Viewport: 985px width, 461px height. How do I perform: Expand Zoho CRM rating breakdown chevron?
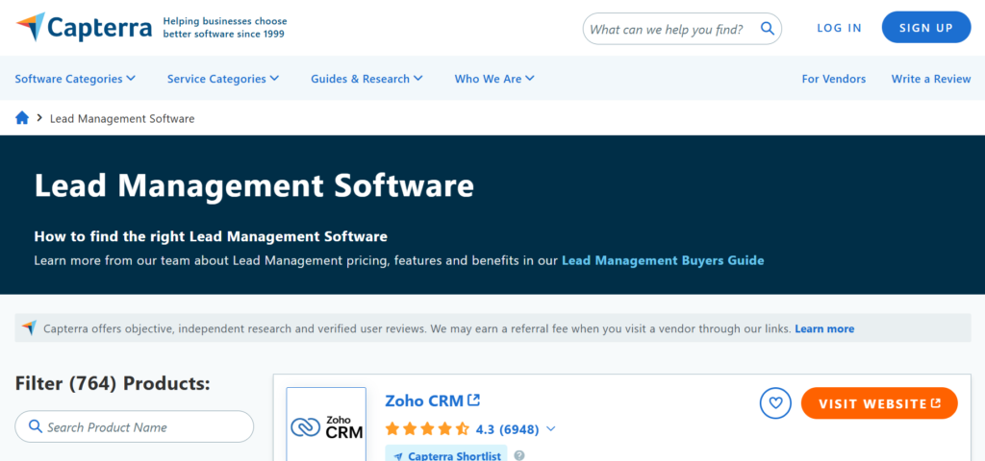[551, 429]
